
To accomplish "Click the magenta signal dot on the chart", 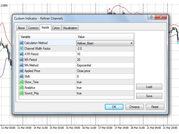I will pyautogui.click(x=110, y=9).
